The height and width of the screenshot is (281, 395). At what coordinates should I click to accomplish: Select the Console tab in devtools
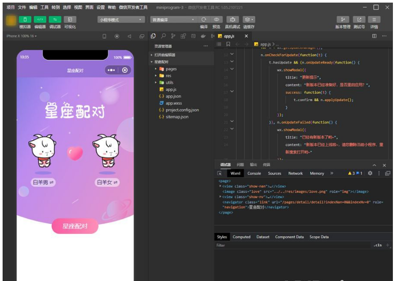click(x=254, y=173)
